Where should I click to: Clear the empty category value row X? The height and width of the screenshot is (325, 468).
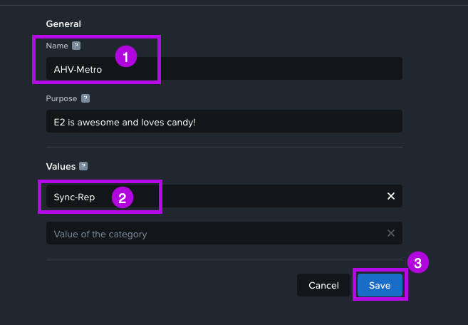[390, 233]
